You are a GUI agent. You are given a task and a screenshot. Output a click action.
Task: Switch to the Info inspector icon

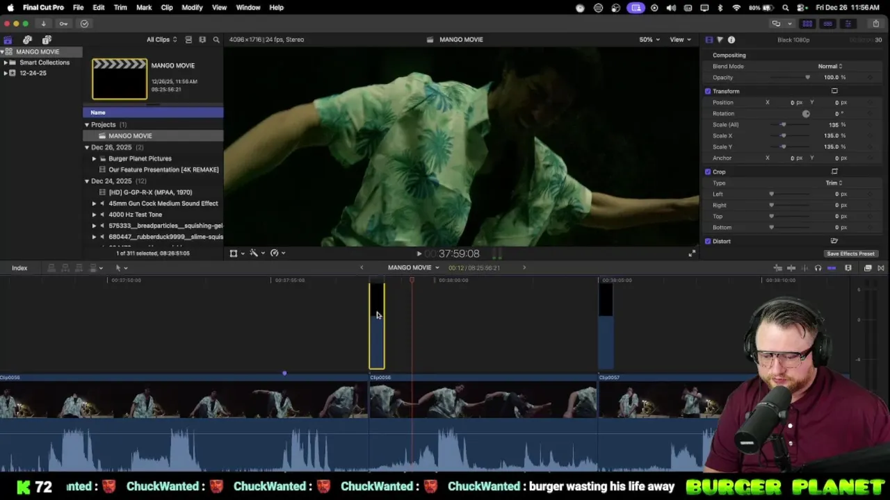pyautogui.click(x=731, y=40)
